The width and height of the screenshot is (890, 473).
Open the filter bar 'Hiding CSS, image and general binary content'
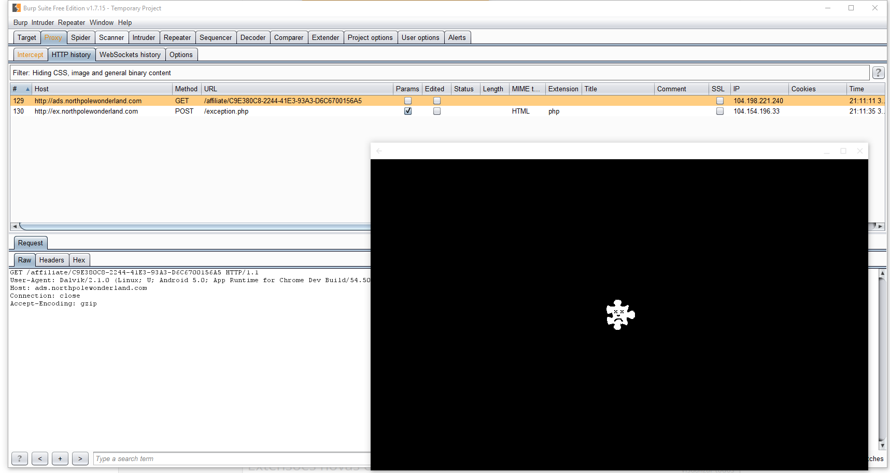click(439, 73)
